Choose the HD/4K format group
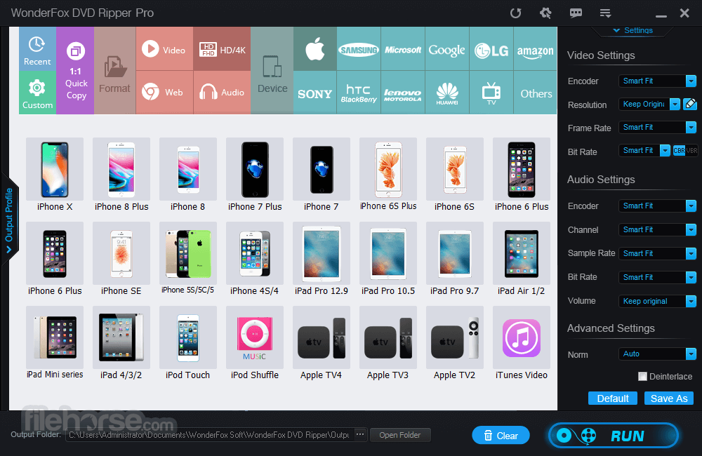Screen dimensions: 702x456 tap(222, 49)
